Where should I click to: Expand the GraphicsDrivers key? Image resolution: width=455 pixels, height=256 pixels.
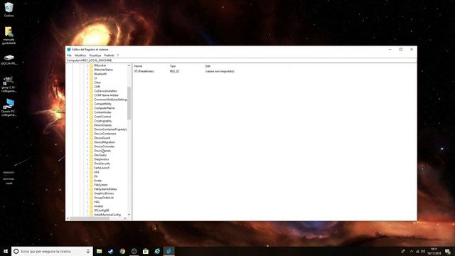[x=87, y=193]
